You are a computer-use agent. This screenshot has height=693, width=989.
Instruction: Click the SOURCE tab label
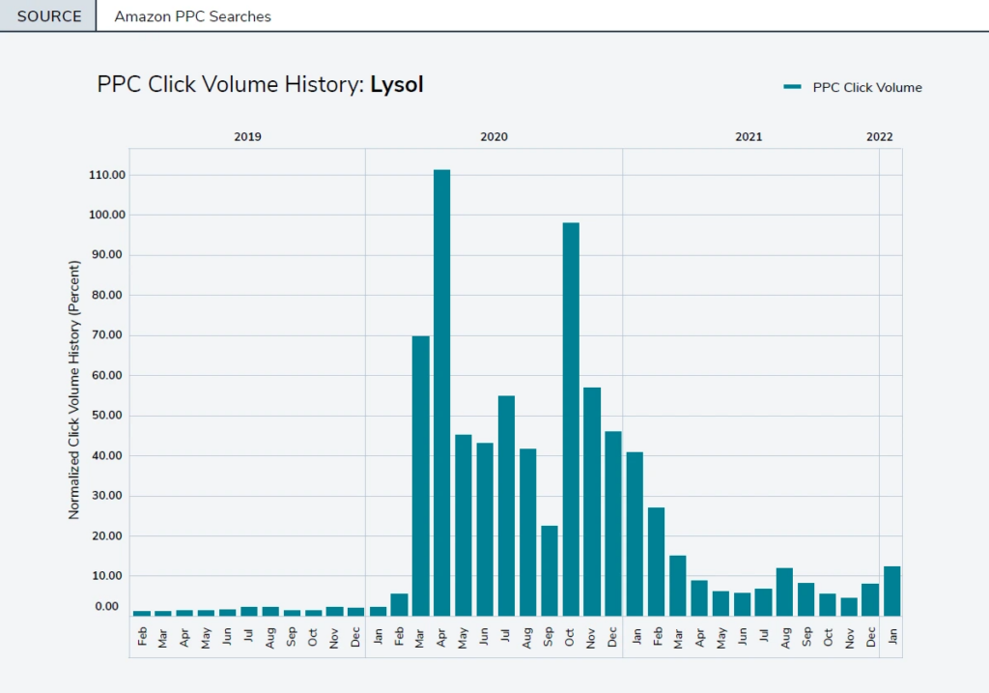pyautogui.click(x=49, y=16)
